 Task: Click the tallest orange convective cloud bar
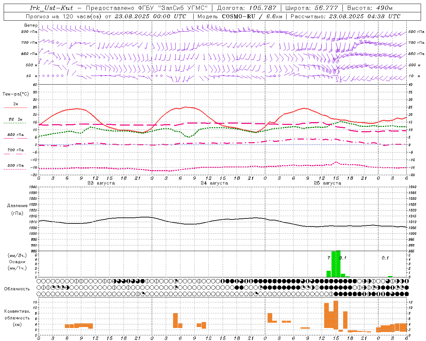336,314
